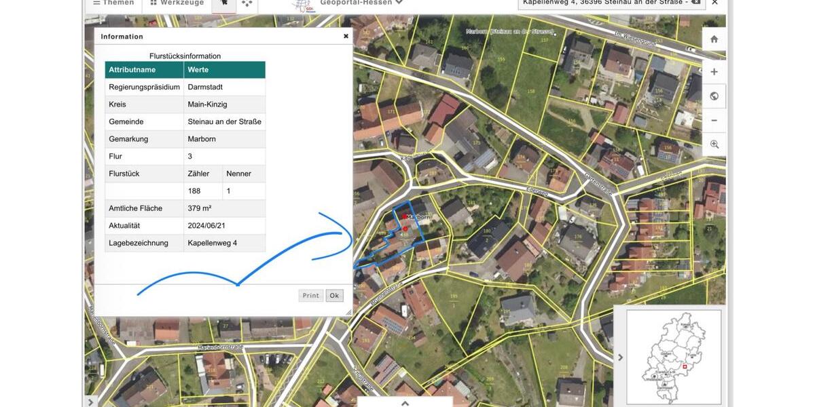Click the Information dialog title bar
815x407 pixels.
click(x=223, y=36)
